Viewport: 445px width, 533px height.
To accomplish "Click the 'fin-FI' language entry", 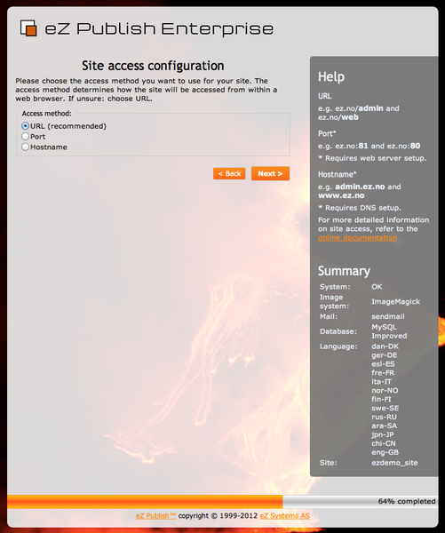I will 381,400.
